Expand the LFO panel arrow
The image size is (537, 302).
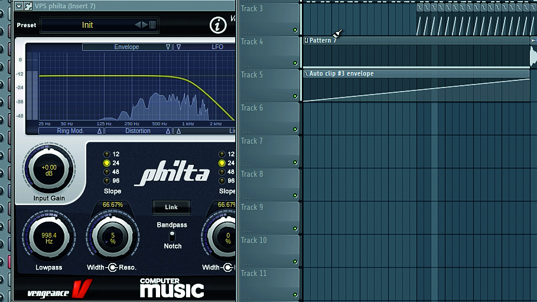[178, 47]
